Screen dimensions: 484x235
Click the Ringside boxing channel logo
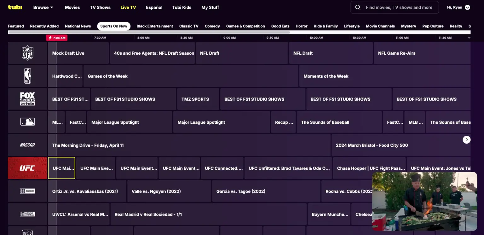[x=27, y=191]
